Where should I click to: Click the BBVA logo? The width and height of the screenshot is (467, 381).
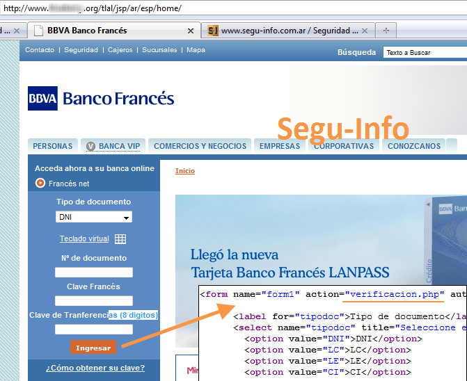pos(42,99)
